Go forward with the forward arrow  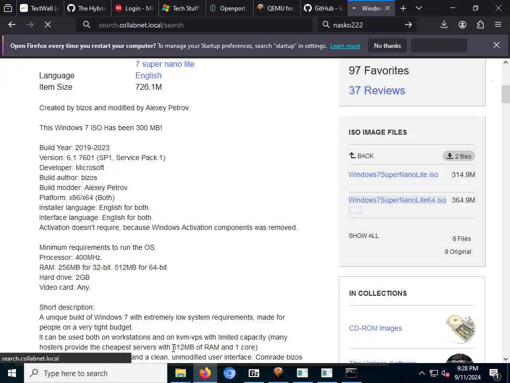pos(29,25)
